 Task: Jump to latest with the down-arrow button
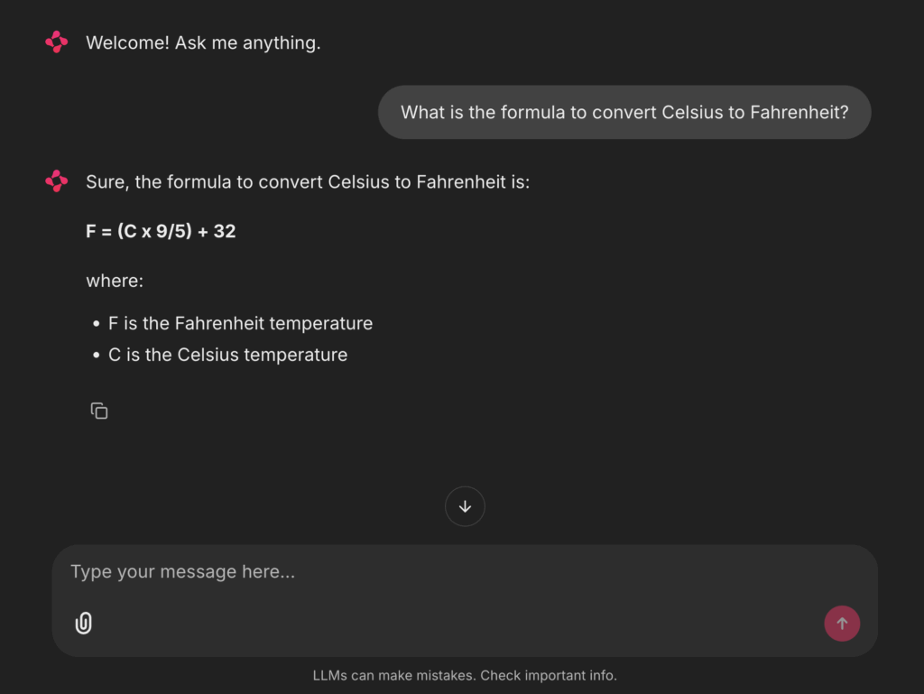pyautogui.click(x=465, y=507)
